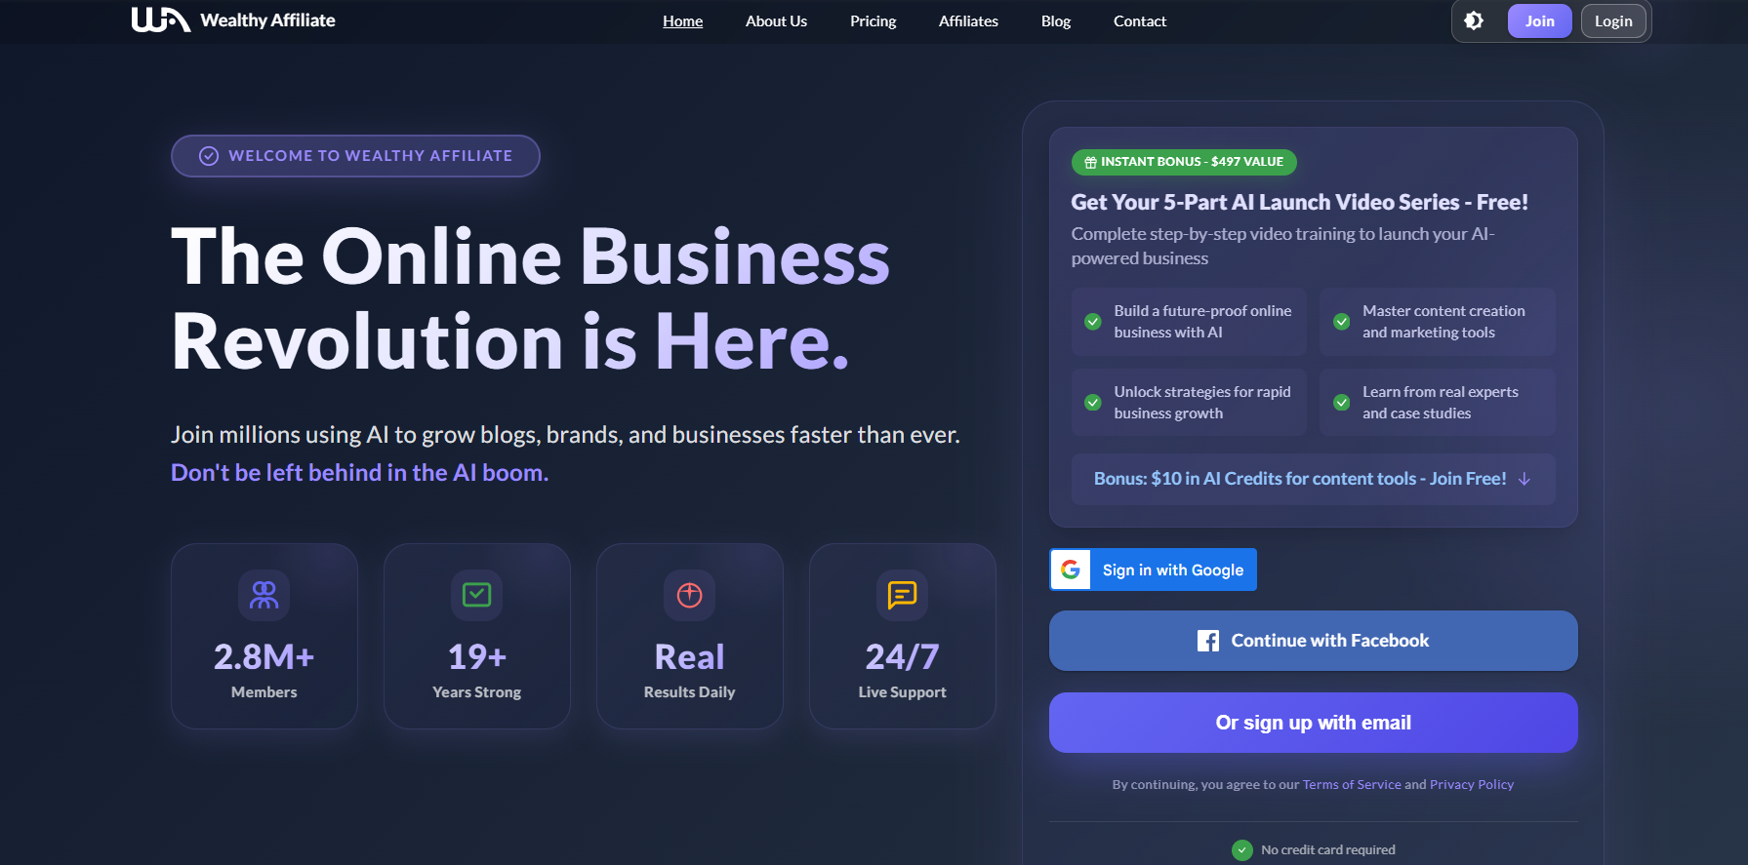
Task: Click check icon beside Unlock strategies
Action: (1093, 402)
